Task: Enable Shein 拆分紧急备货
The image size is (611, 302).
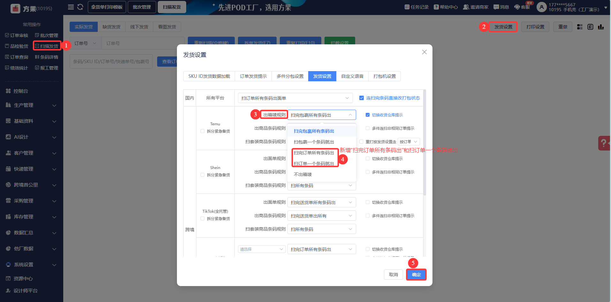Action: tap(202, 175)
